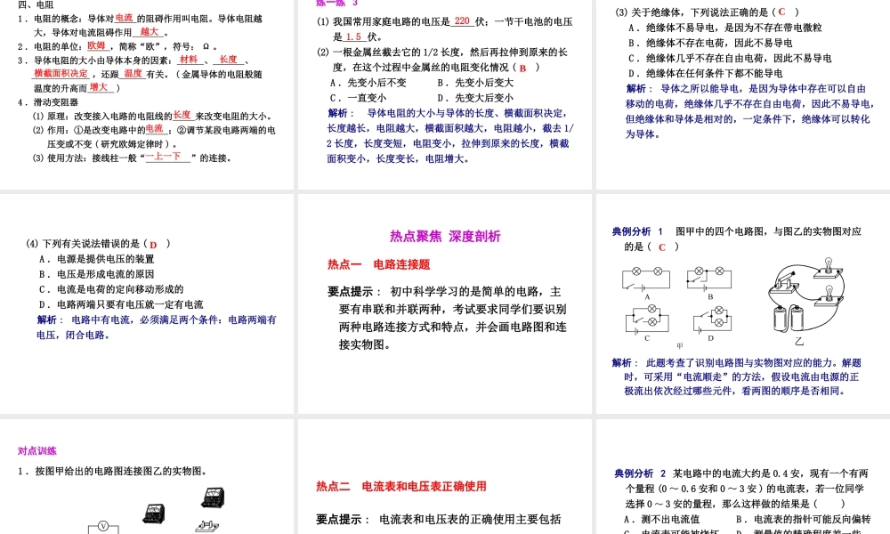This screenshot has width=890, height=534.
Task: Click the red answer 横截面积决定
Action: coord(61,73)
